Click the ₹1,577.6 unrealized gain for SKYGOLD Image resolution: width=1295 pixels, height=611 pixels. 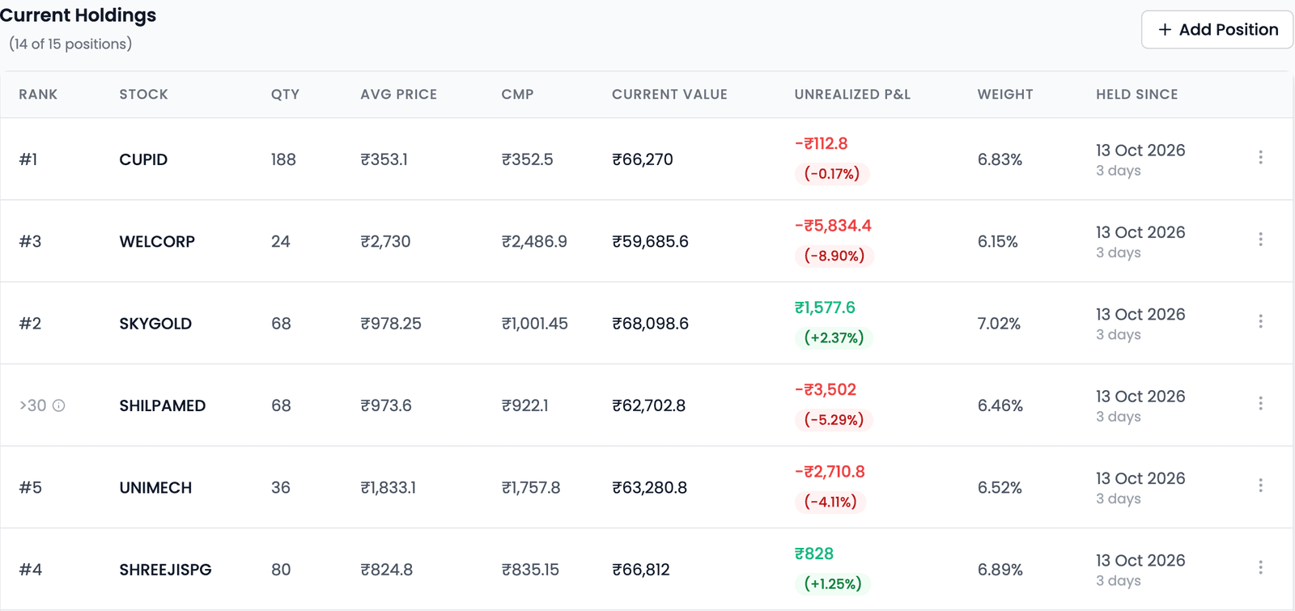click(825, 308)
